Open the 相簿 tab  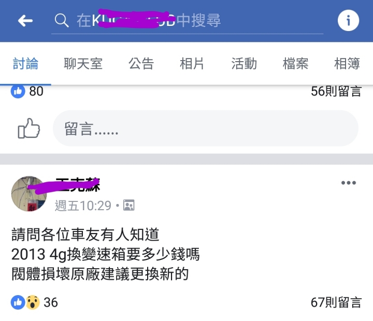click(x=347, y=64)
